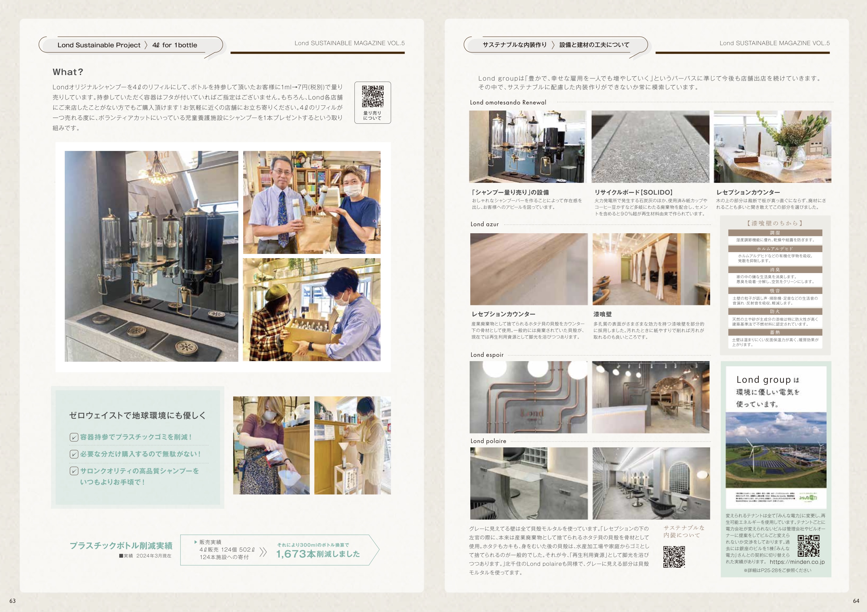Screen dimensions: 867x612
Task: Click the Lond Sustainable Project header label
Action: pos(99,45)
